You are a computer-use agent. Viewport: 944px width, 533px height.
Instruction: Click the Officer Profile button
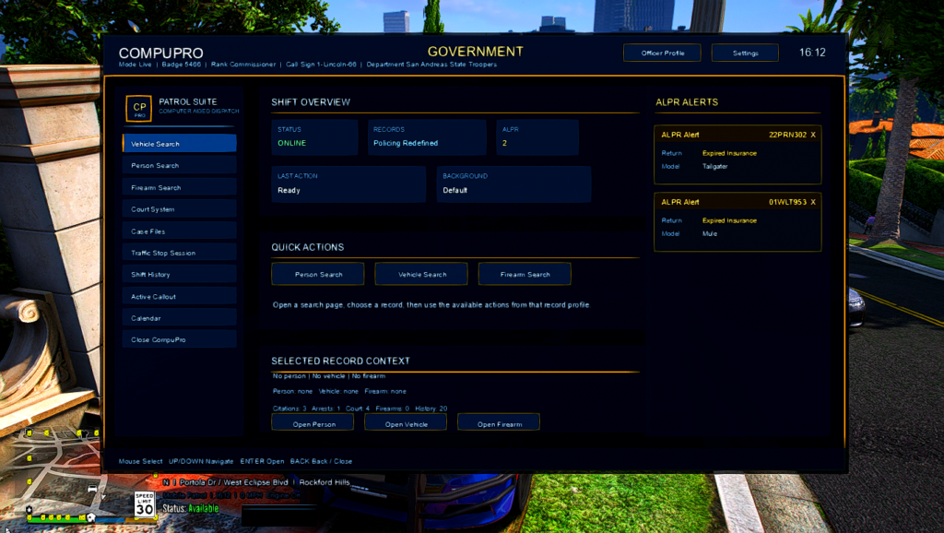coord(662,53)
